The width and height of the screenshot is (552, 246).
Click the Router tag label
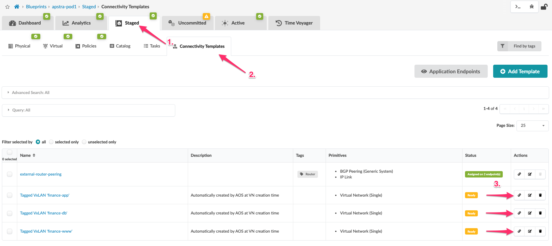click(308, 174)
